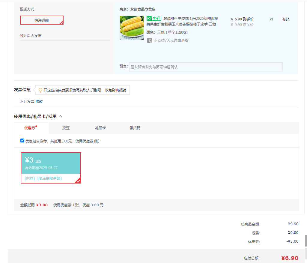Viewport: 307px width, 263px height.
Task: Click the page vertical scrollbar thumb
Action: [306, 241]
